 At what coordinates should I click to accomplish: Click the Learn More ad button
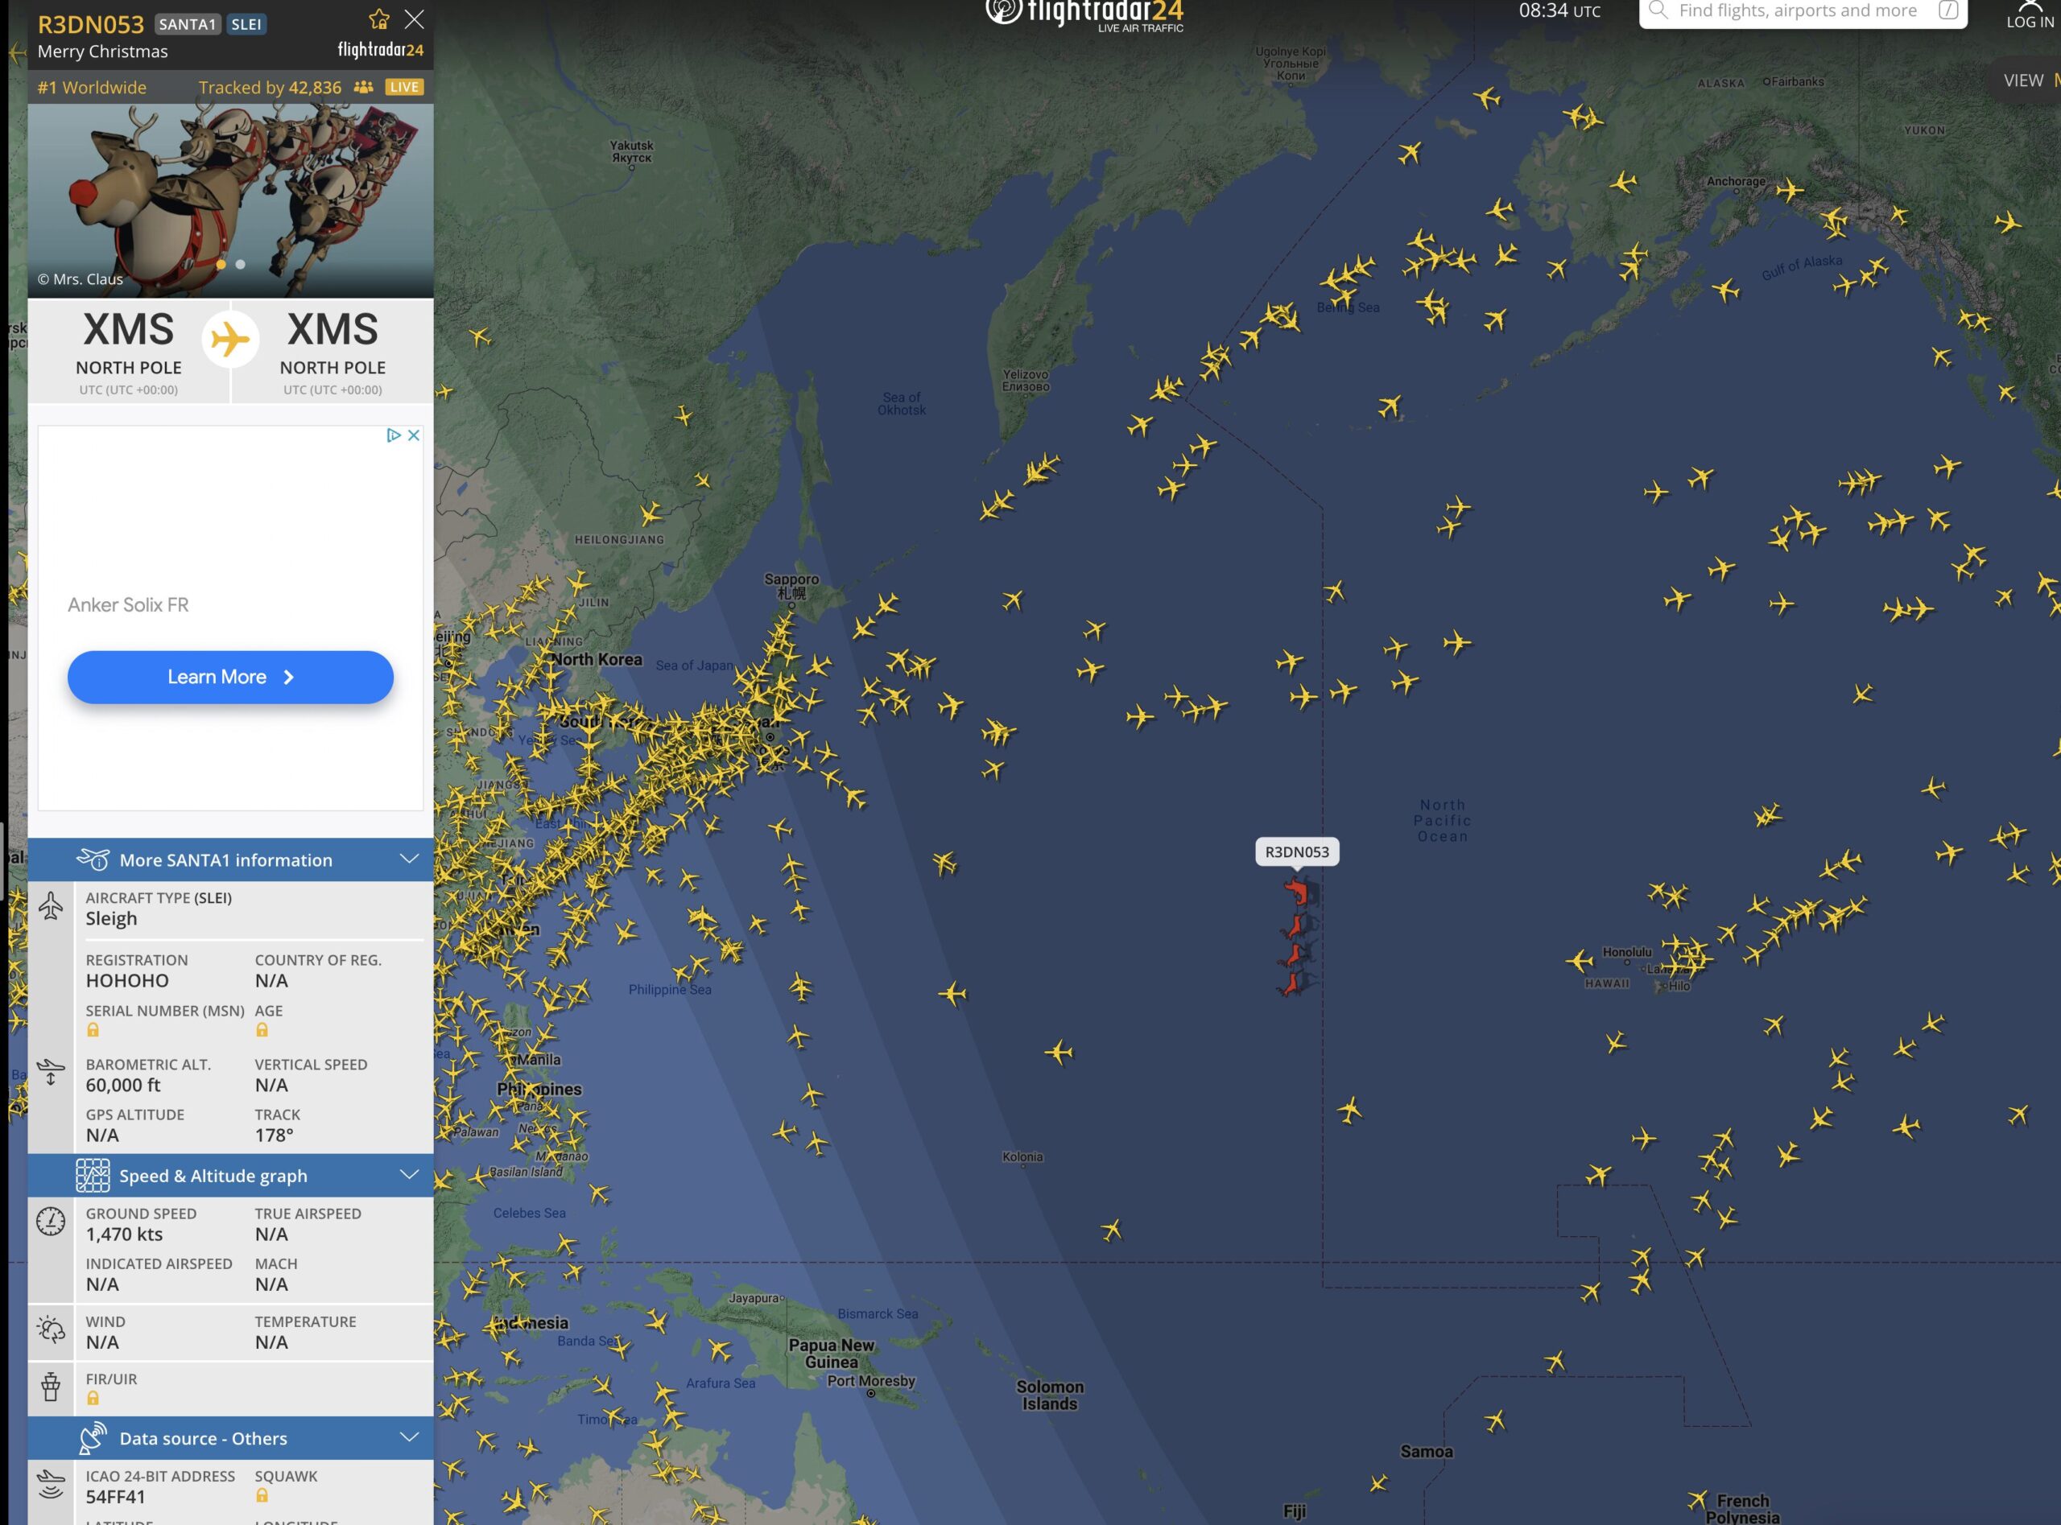[x=230, y=677]
